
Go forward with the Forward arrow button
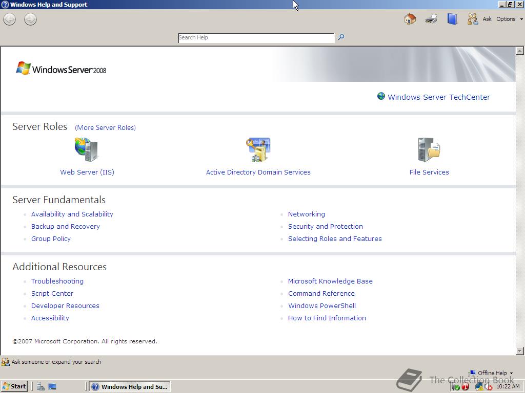pos(30,19)
